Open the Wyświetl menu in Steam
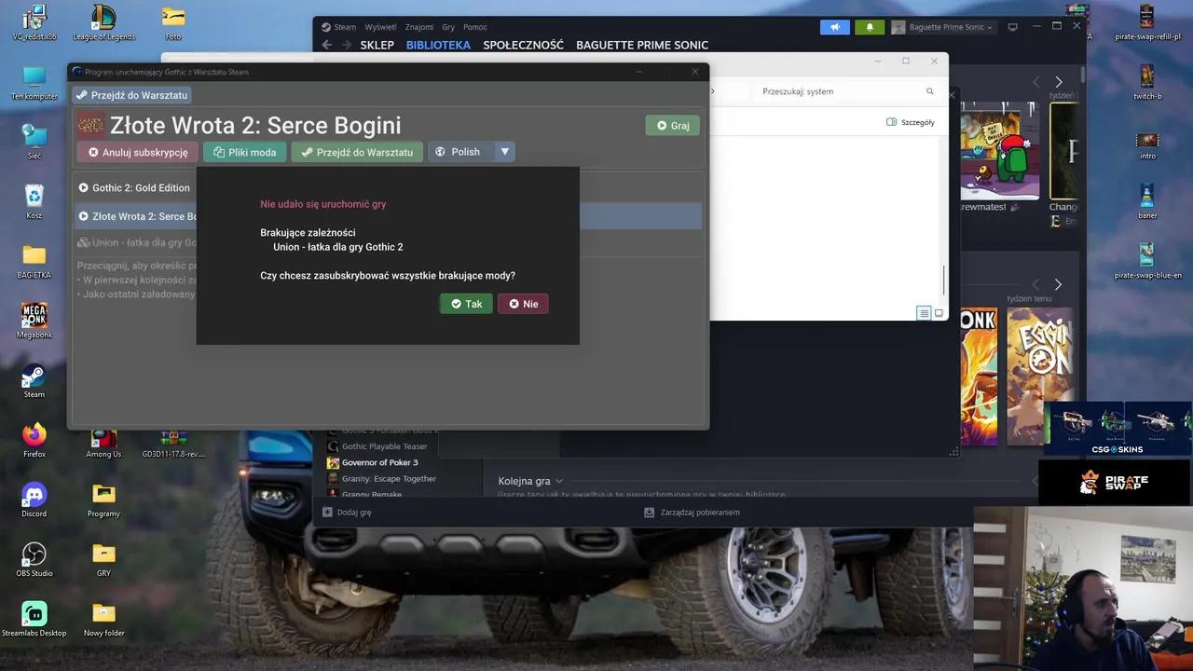 pos(380,27)
